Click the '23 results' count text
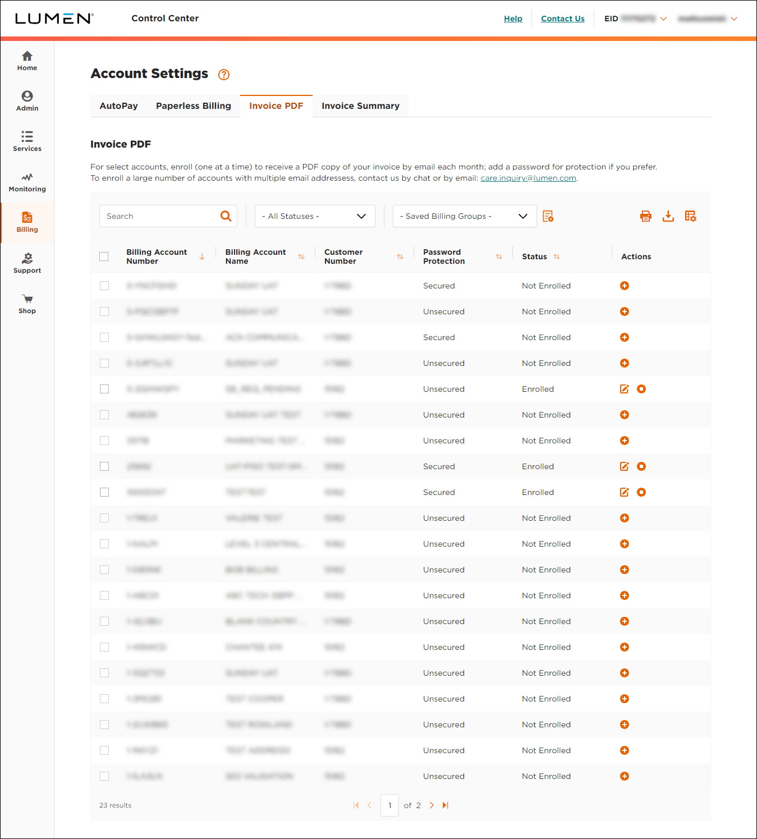The height and width of the screenshot is (839, 757). tap(116, 805)
